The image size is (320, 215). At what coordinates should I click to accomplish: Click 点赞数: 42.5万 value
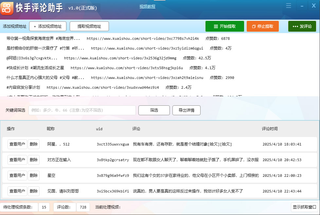click(x=197, y=58)
